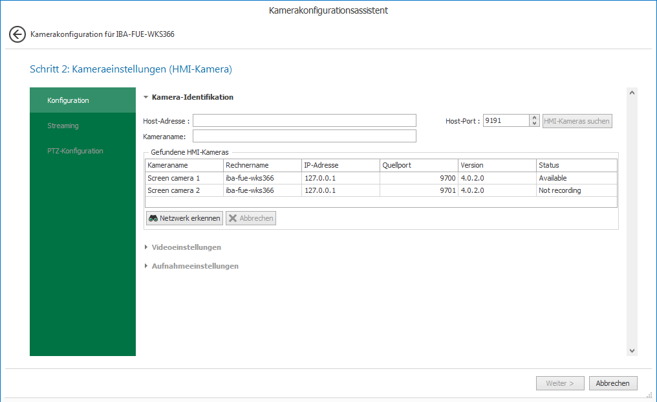
Task: Click the scrollbar down arrow
Action: pyautogui.click(x=632, y=350)
